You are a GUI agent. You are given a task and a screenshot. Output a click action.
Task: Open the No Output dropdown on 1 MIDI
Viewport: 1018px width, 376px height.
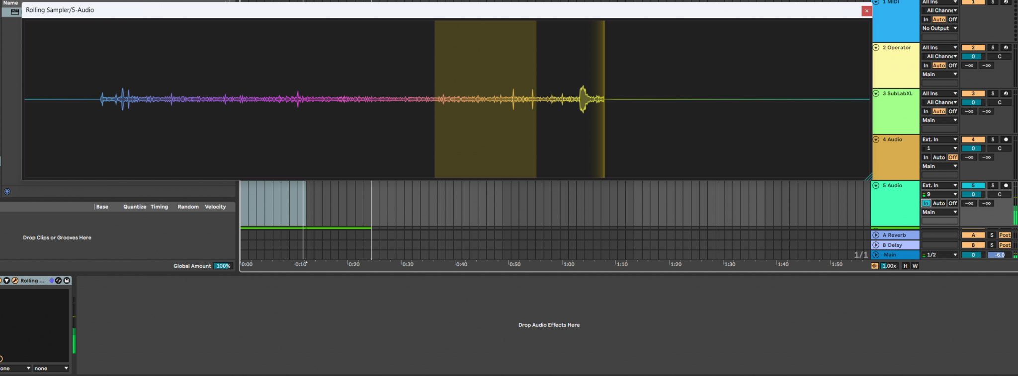(x=939, y=28)
